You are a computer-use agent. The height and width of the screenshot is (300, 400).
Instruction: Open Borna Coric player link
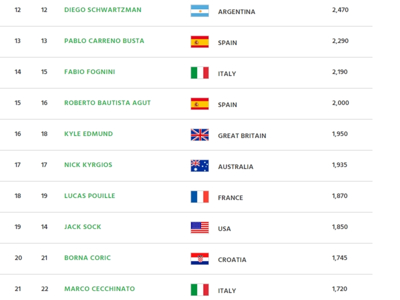[x=87, y=258]
